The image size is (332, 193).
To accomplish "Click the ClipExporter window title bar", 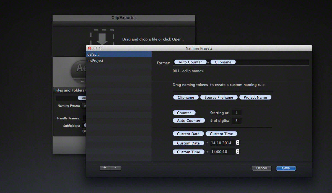I will pyautogui.click(x=124, y=18).
